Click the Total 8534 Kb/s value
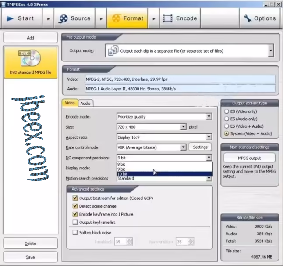Screen dimensions: 283x266 tap(263, 241)
